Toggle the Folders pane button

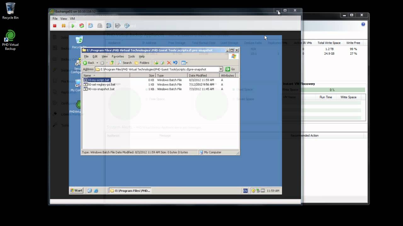(142, 63)
